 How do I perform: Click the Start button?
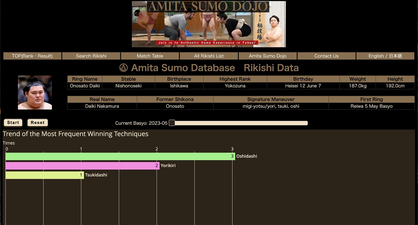13,123
